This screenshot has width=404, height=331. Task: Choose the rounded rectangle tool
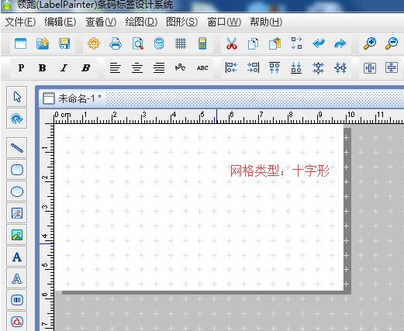click(17, 170)
